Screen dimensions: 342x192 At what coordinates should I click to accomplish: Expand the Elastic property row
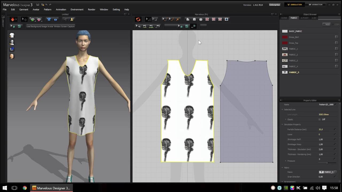286,119
